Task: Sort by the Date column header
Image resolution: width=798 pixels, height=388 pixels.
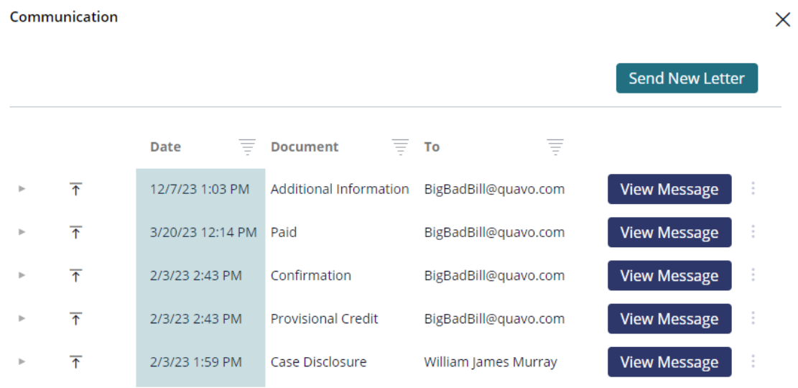Action: (165, 147)
